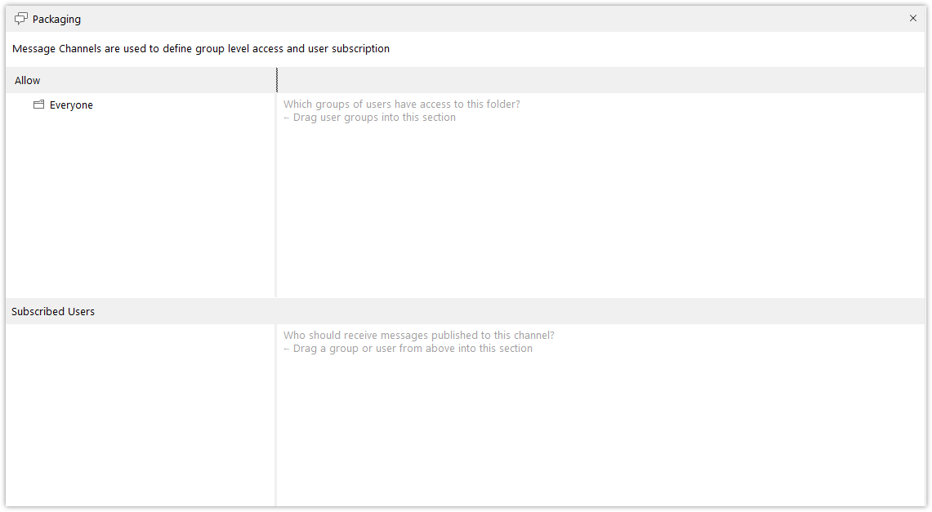Click the vertical divider in Subscribed Users section

pos(276,415)
